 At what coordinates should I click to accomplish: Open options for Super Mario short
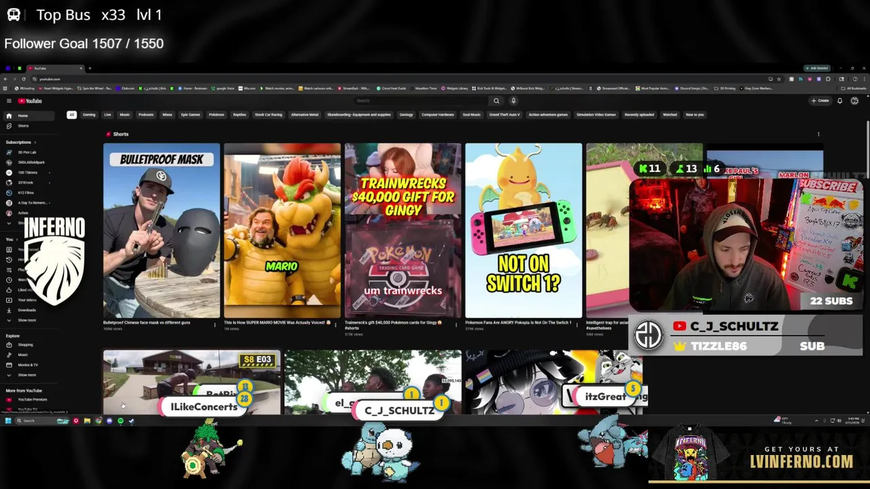(335, 325)
